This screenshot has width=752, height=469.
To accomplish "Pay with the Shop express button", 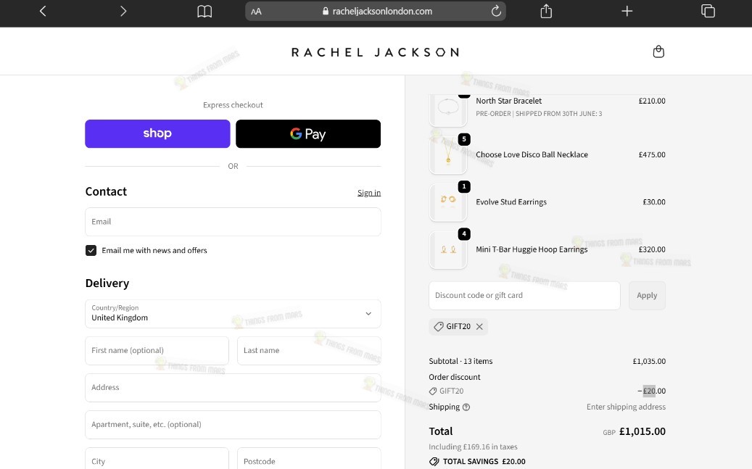I will (x=157, y=134).
